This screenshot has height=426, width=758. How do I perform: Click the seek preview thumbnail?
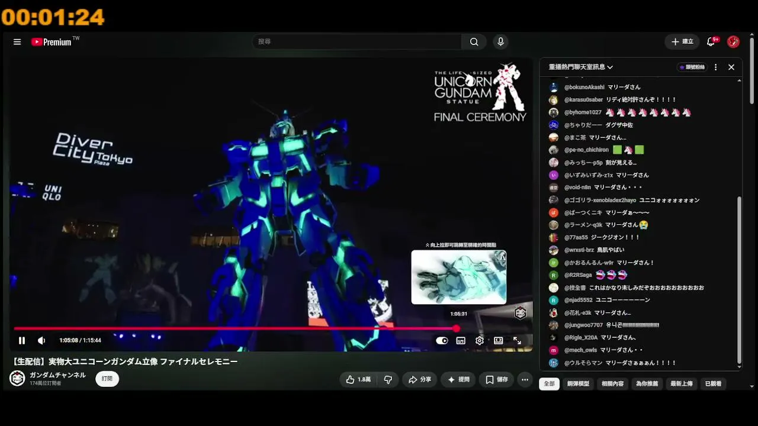point(459,277)
